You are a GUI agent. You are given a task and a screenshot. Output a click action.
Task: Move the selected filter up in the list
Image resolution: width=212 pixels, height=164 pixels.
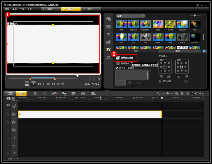pos(150,71)
